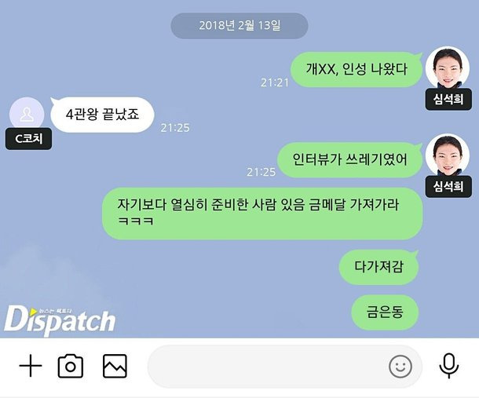479x398 pixels.
Task: Click the 21:21 timestamp
Action: click(x=274, y=82)
